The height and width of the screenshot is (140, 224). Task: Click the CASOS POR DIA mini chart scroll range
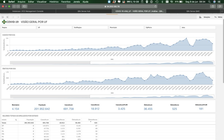152,63
